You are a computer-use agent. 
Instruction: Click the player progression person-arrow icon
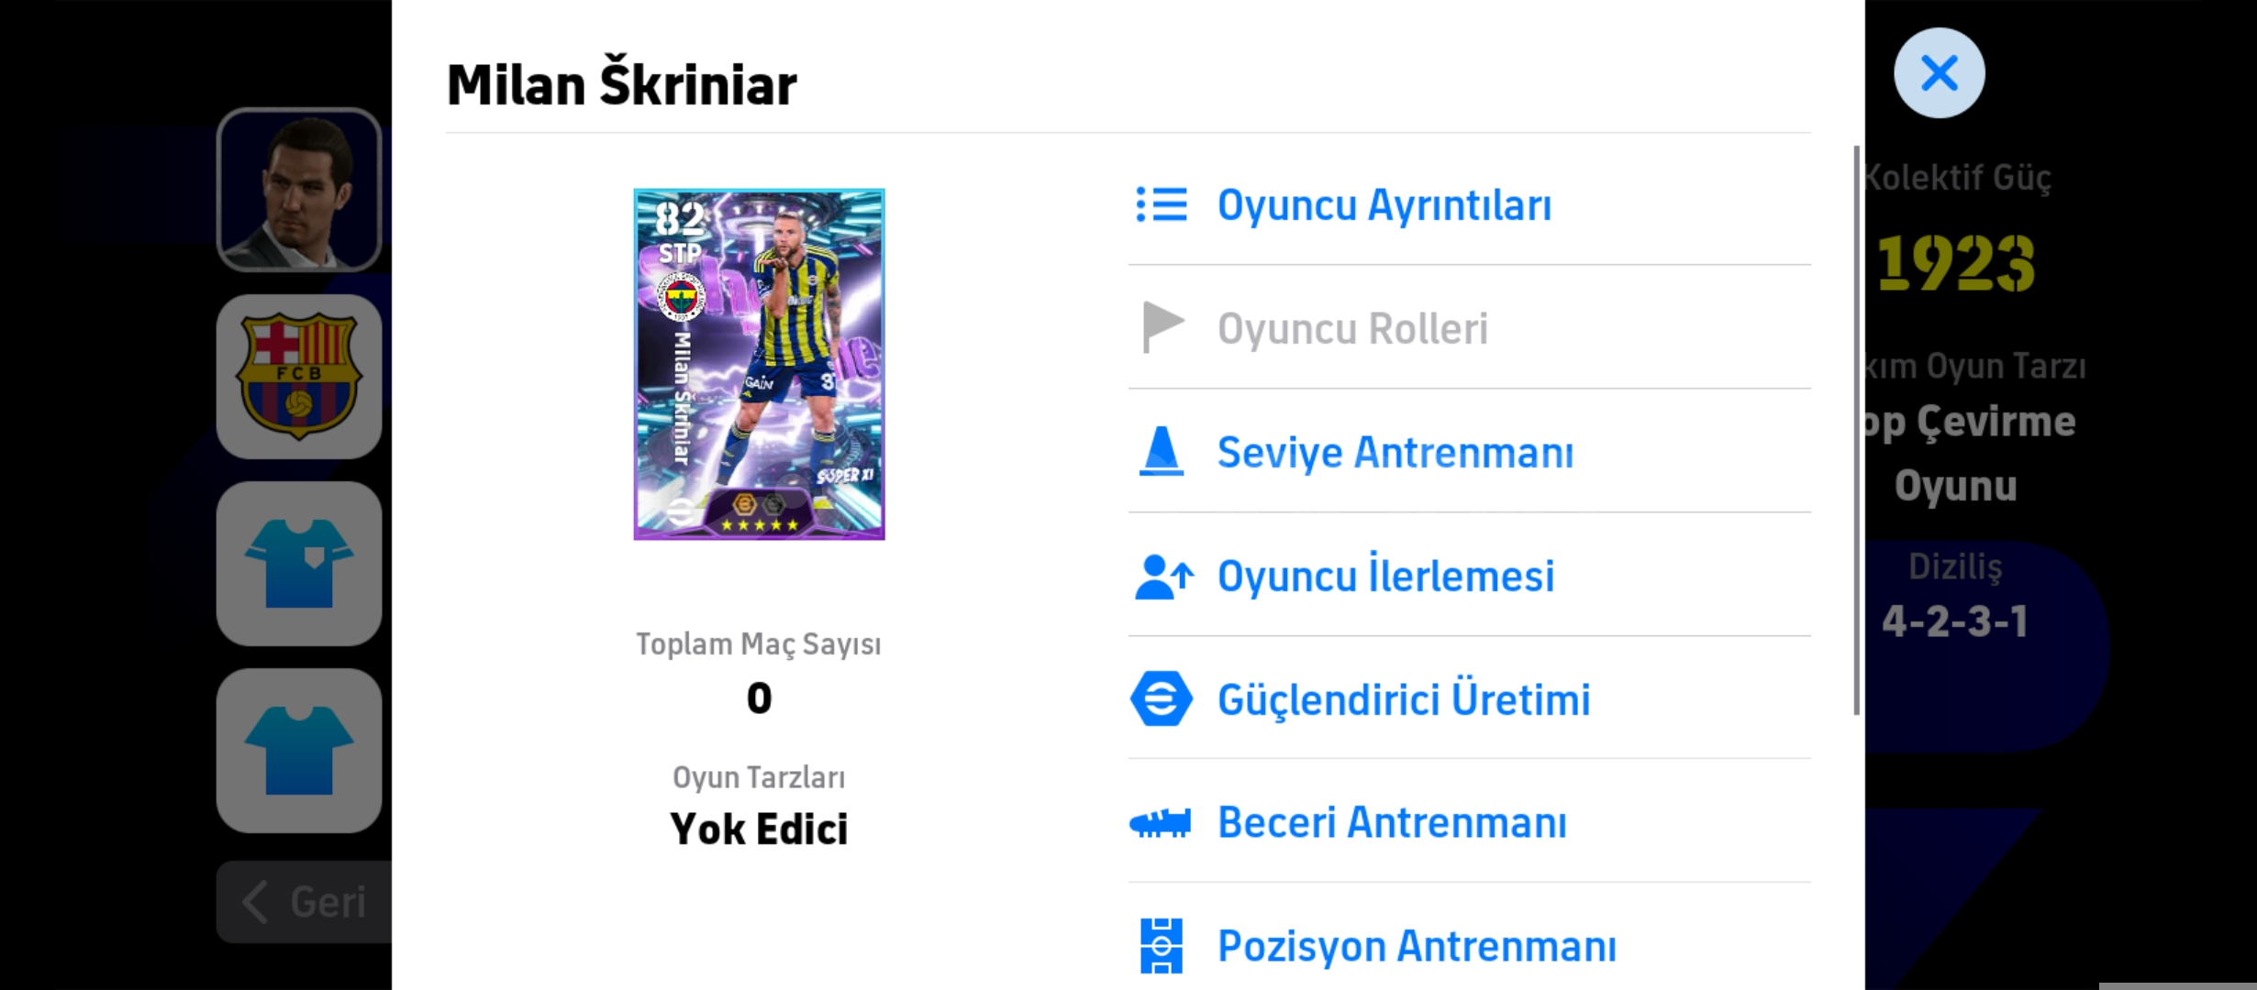pyautogui.click(x=1163, y=577)
